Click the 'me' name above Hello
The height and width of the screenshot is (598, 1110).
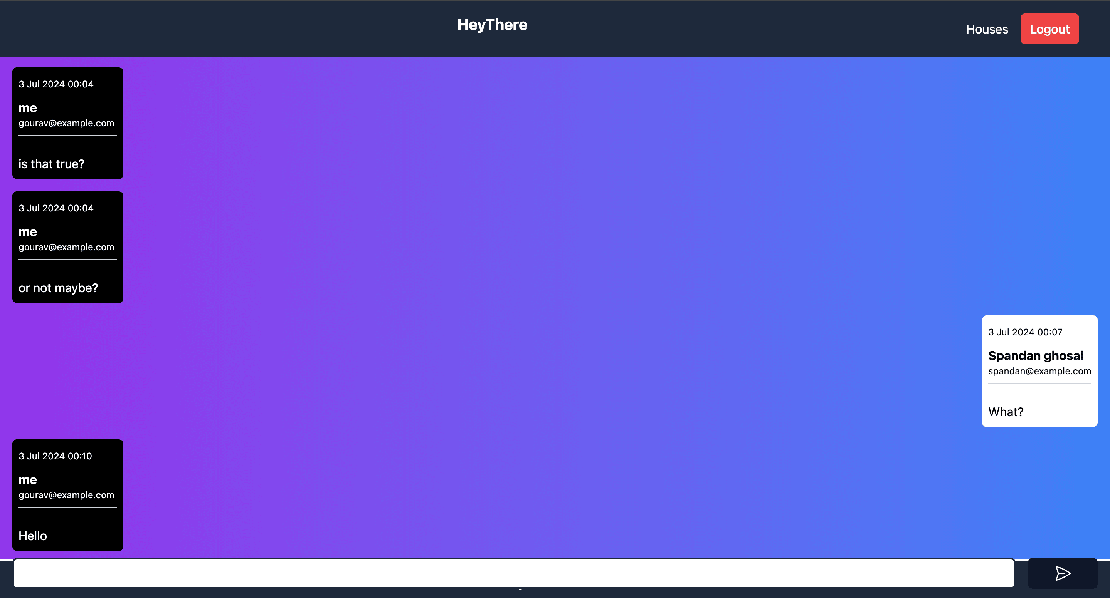[28, 480]
